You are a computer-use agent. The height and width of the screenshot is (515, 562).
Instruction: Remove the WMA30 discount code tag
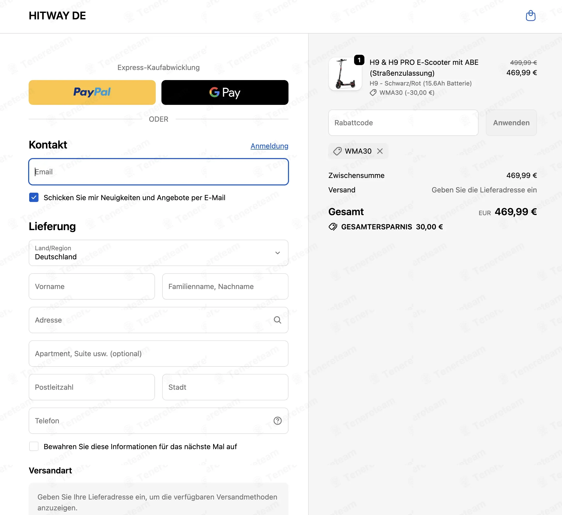point(380,151)
